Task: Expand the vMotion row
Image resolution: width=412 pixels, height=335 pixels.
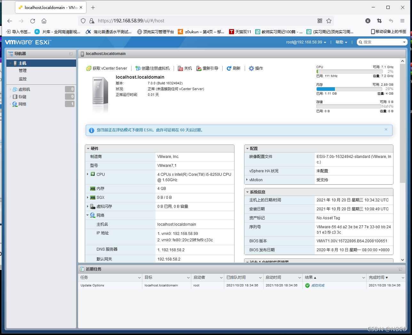Action: (247, 180)
